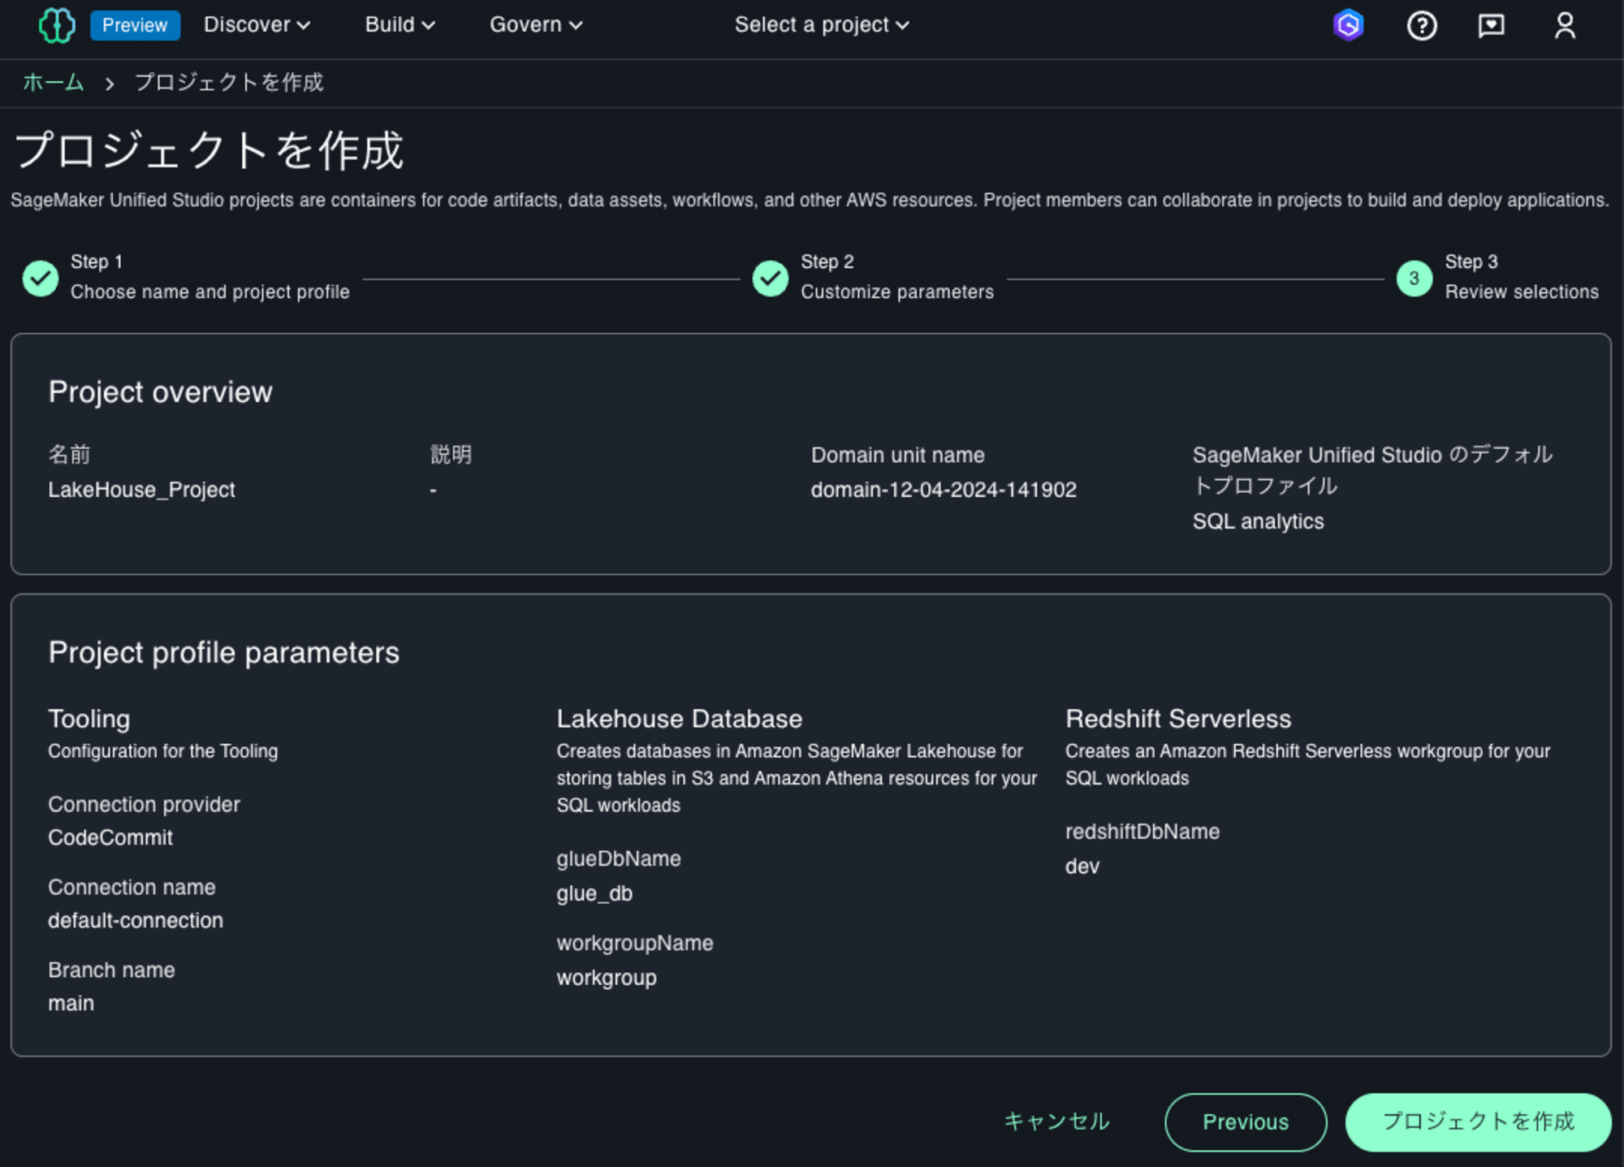Screen dimensions: 1624x1167
Task: Click the breadcrumb chevron separator
Action: pos(110,84)
